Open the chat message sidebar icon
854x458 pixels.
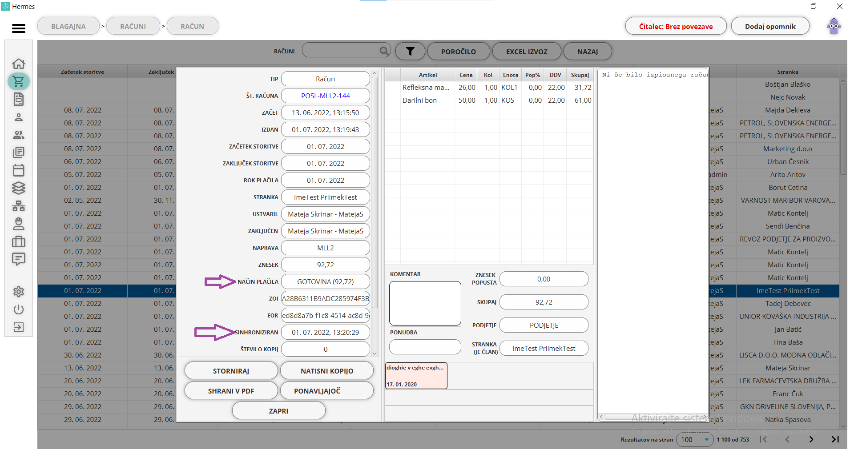coord(19,259)
